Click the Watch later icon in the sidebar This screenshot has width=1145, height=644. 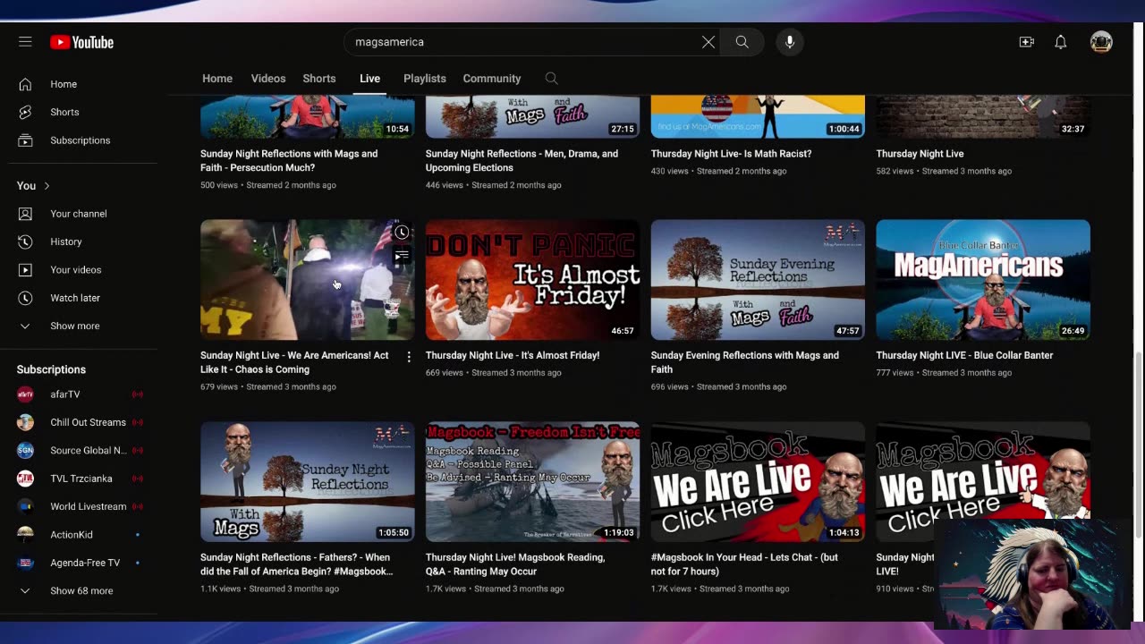25,298
